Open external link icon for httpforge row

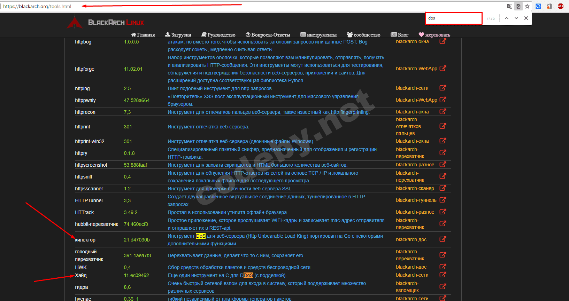443,68
